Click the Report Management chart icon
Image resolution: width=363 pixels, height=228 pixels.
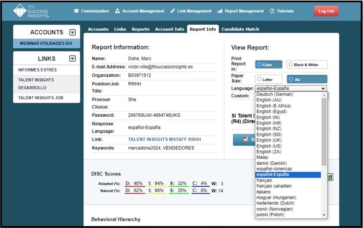[220, 11]
